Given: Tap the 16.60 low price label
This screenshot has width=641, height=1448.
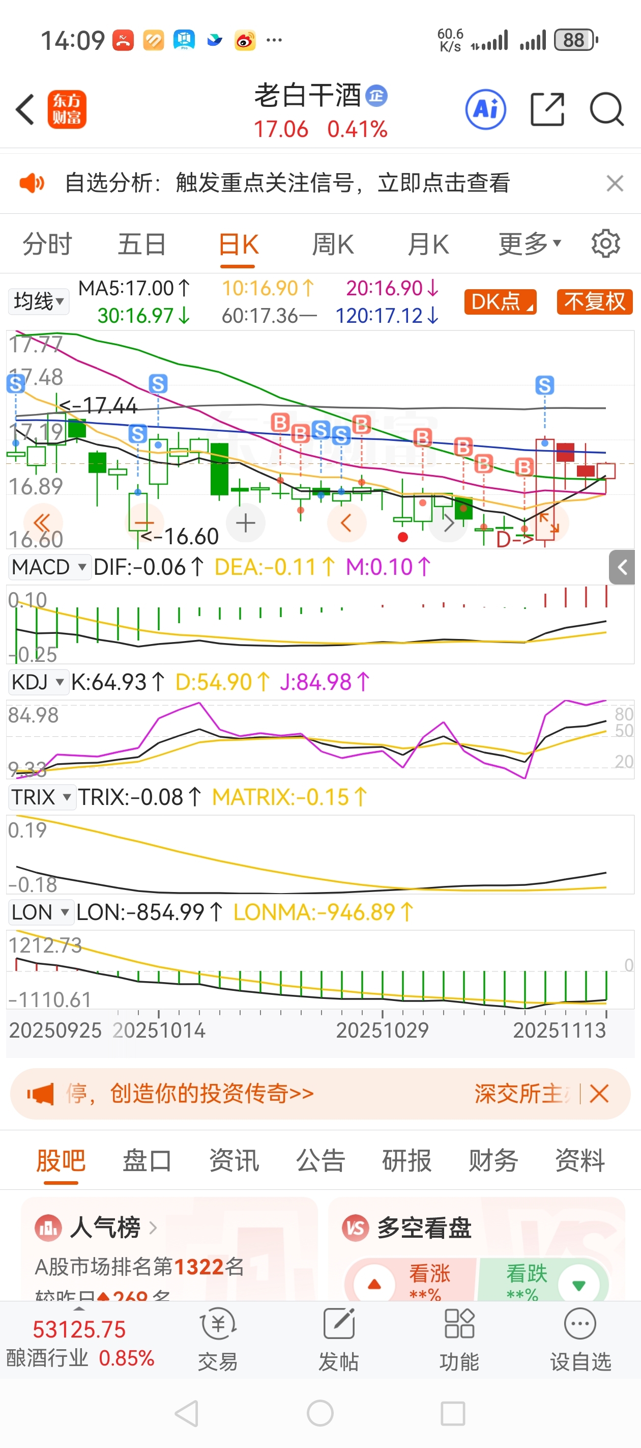Looking at the screenshot, I should 179,536.
